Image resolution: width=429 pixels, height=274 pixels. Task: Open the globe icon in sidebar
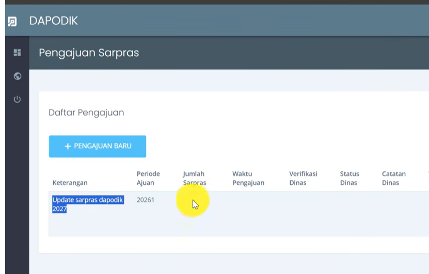(18, 76)
